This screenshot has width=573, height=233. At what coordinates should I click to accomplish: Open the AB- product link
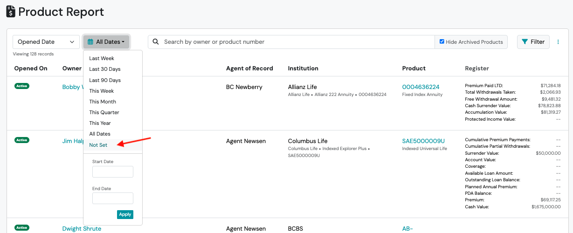point(407,229)
